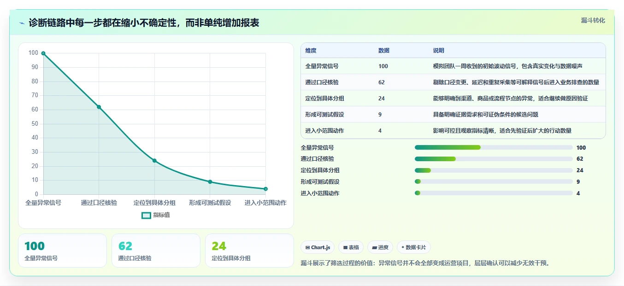Click the 形成可测试假设 progress bar

(x=494, y=182)
